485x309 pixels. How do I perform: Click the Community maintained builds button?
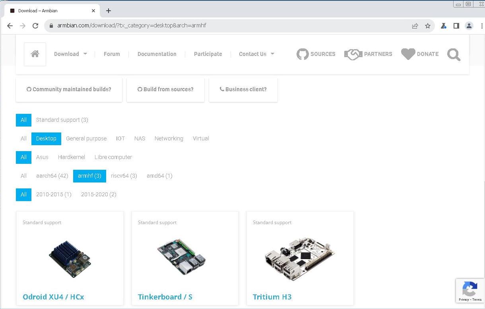tap(69, 89)
